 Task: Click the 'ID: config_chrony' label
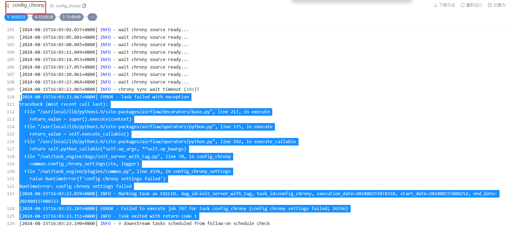pos(65,6)
